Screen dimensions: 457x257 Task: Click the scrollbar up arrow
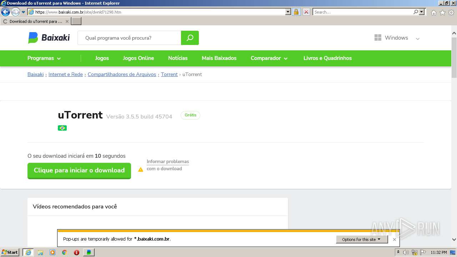click(454, 34)
